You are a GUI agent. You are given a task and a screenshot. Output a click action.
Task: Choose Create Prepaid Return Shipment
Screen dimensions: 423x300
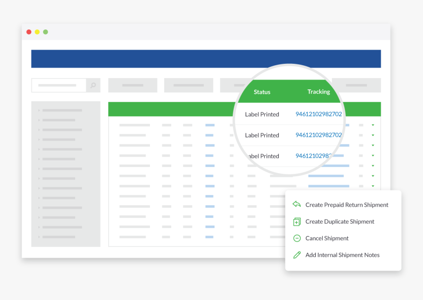(346, 205)
